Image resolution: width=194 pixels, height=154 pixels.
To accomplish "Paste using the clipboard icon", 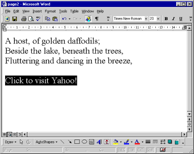I will click(55, 19).
